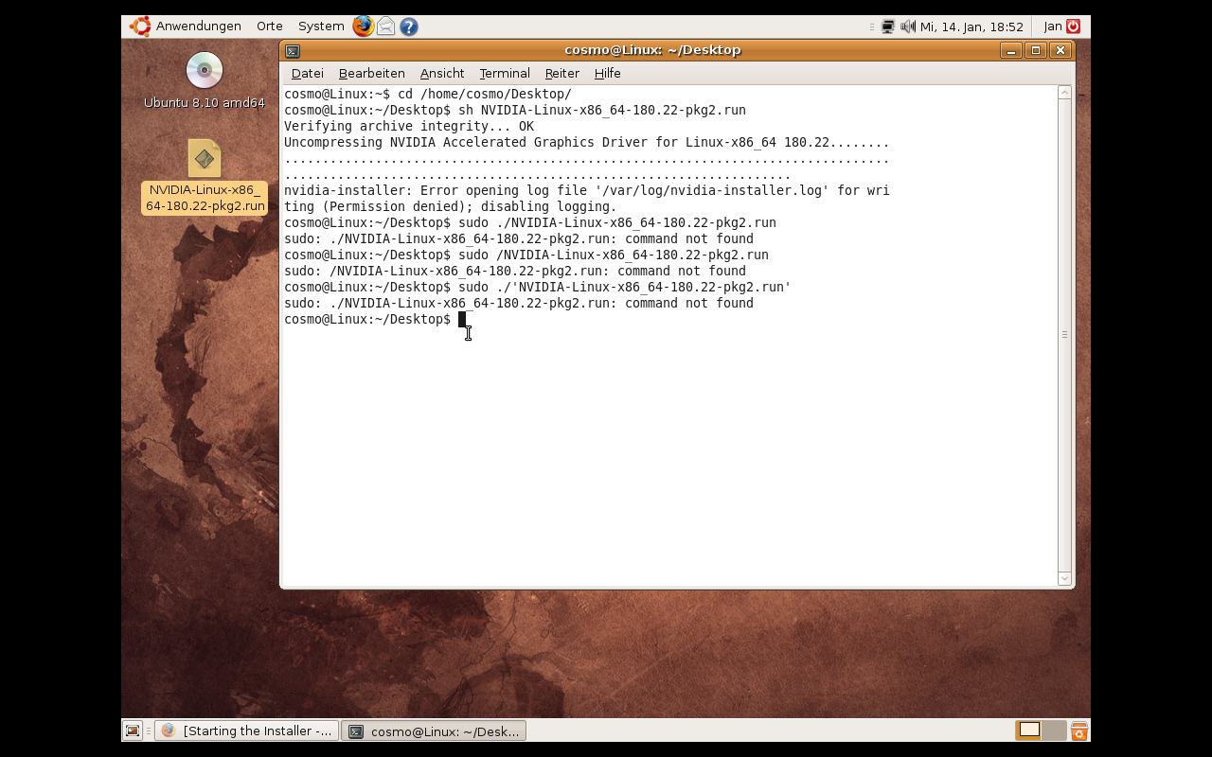Open the network connection status icon
The width and height of the screenshot is (1212, 757).
887,26
